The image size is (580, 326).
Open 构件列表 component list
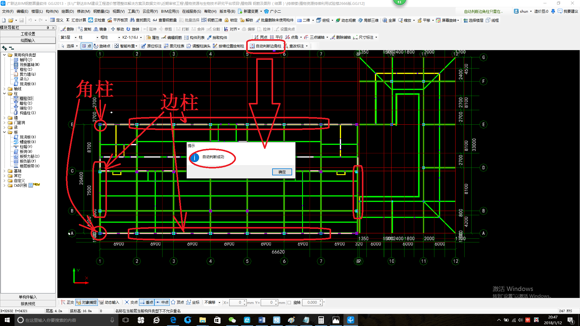[195, 37]
